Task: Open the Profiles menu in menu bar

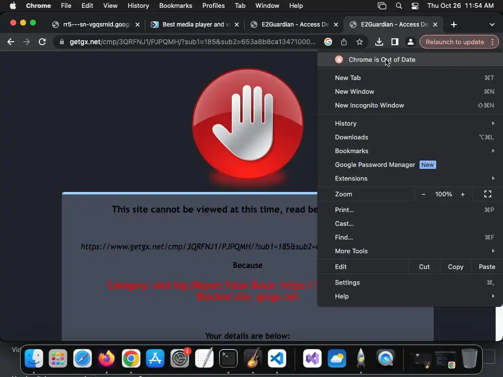Action: [213, 6]
